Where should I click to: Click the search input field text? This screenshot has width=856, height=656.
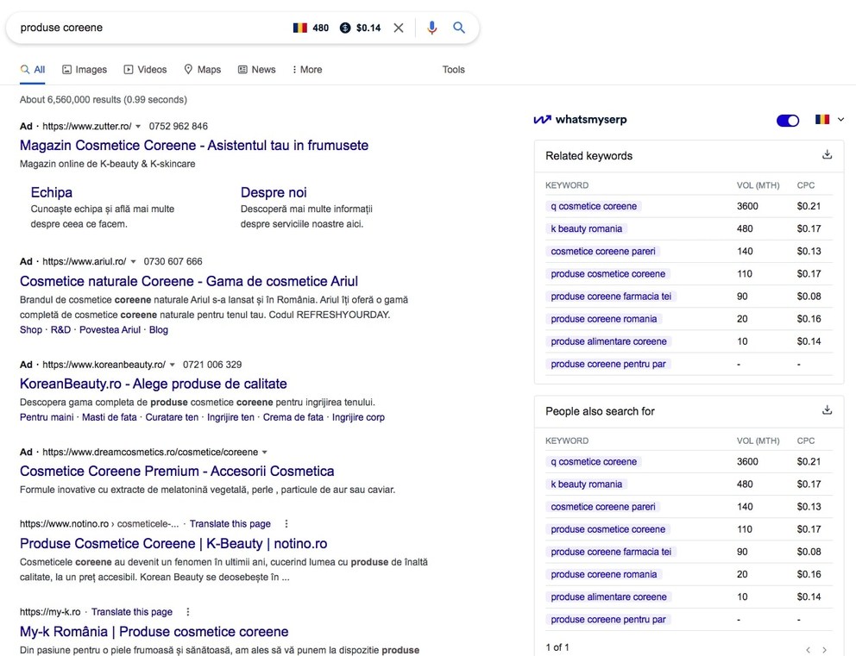pyautogui.click(x=129, y=28)
